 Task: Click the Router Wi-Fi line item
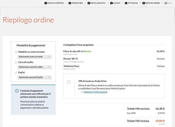pos(71,59)
